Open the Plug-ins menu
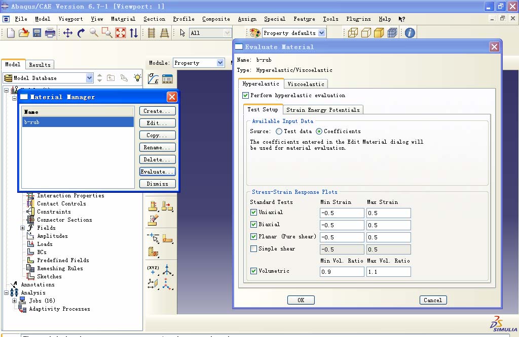Viewport: 519px width, 337px height. coord(357,19)
